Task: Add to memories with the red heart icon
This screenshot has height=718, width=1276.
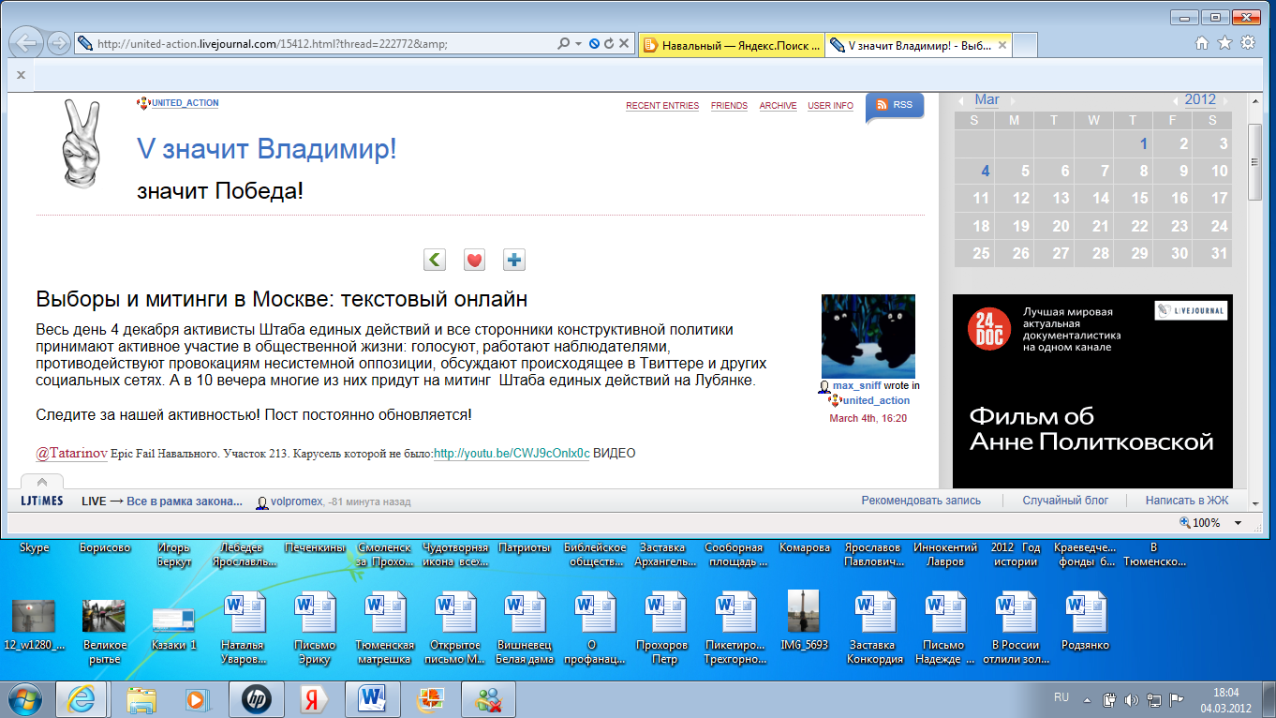Action: point(475,260)
